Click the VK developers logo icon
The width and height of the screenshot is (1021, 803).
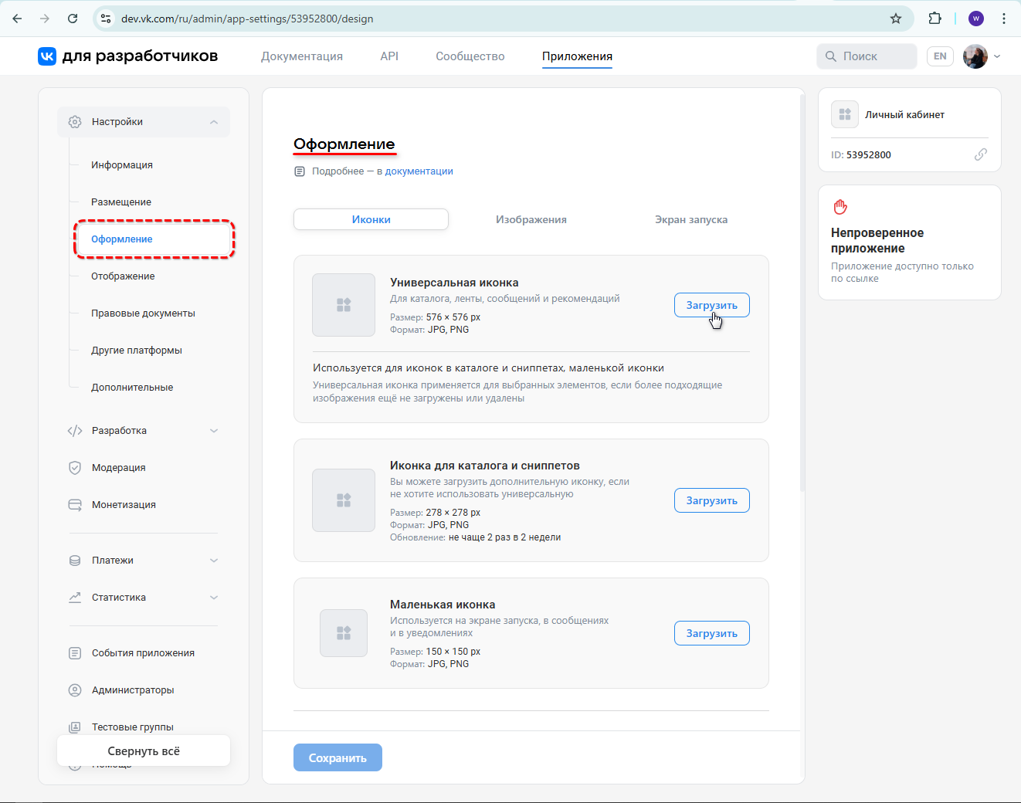46,56
